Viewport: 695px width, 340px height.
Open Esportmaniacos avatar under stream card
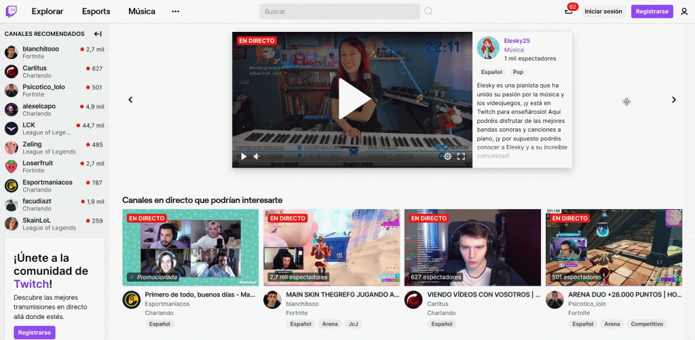131,300
